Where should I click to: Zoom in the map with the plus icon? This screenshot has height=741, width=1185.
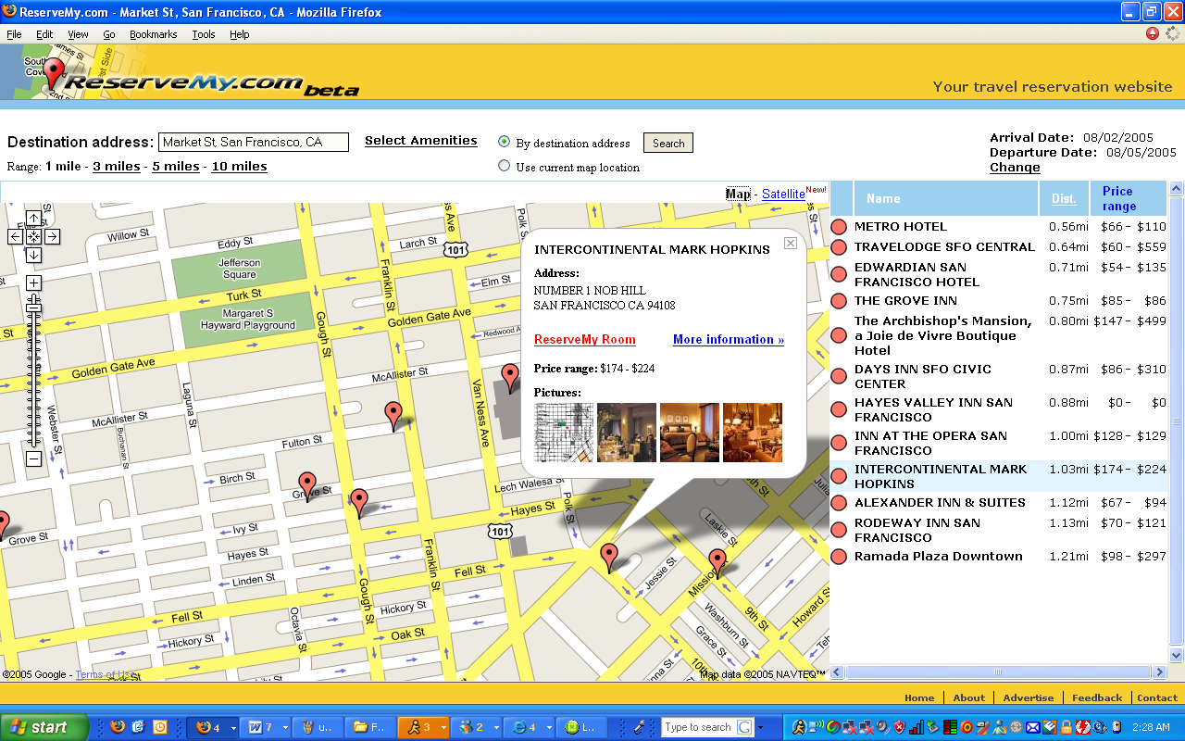point(33,283)
